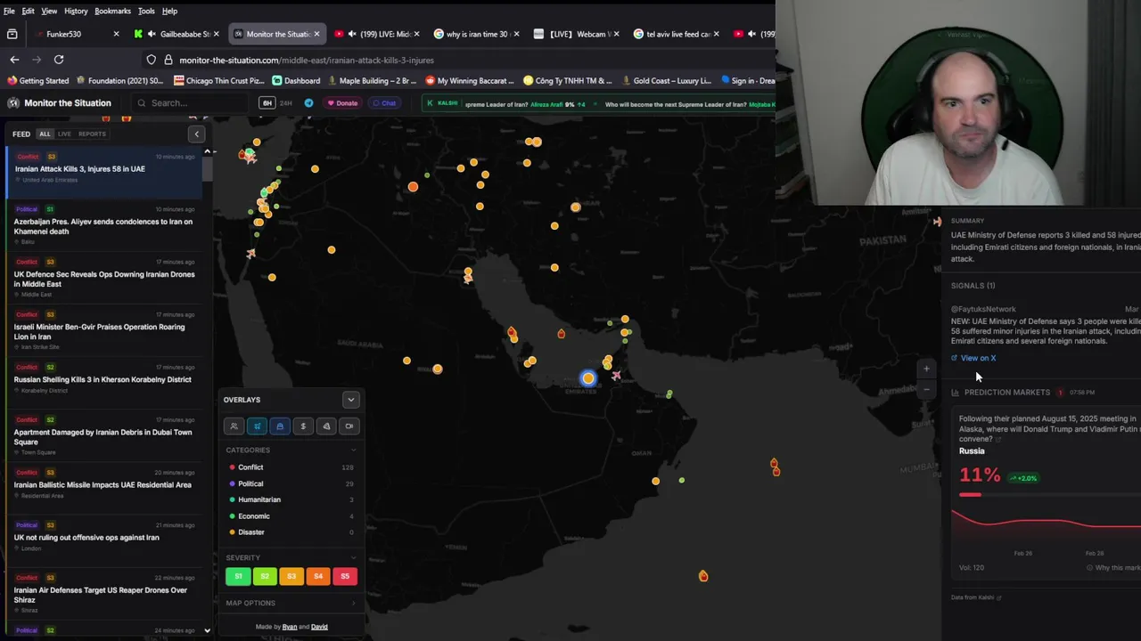Switch to the tel aviv live feed tab
Viewport: 1141px width, 641px height.
pyautogui.click(x=675, y=34)
